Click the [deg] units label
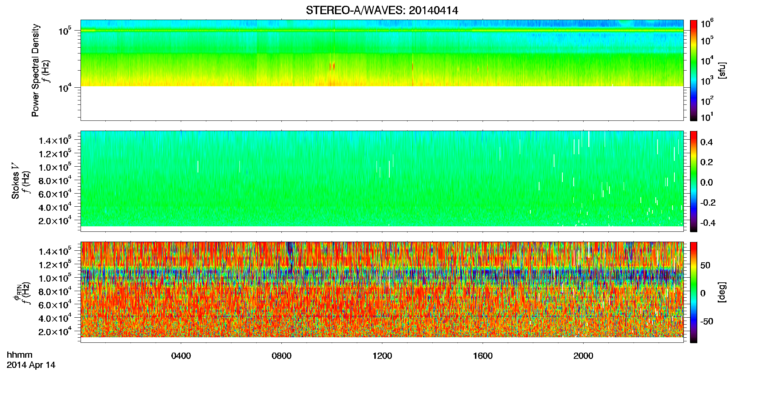 pyautogui.click(x=722, y=292)
